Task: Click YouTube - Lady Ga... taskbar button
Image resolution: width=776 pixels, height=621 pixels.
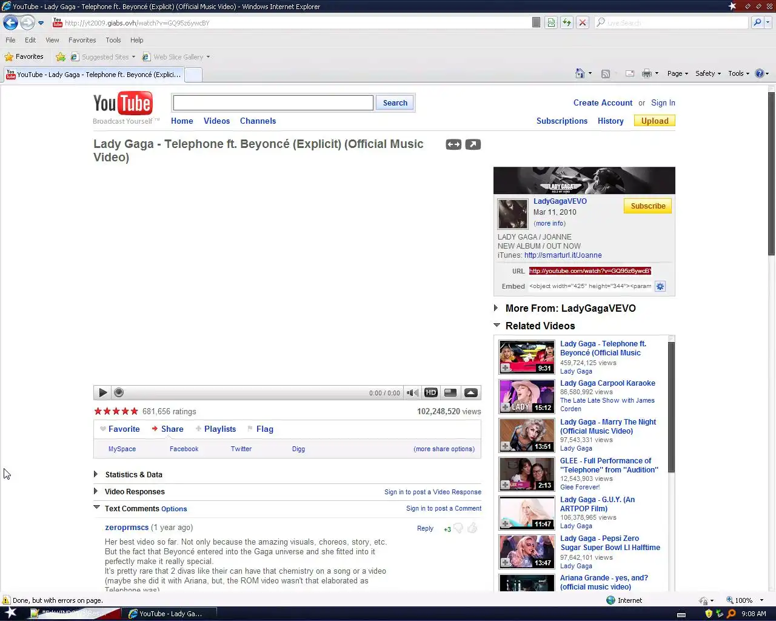Action: (x=170, y=614)
